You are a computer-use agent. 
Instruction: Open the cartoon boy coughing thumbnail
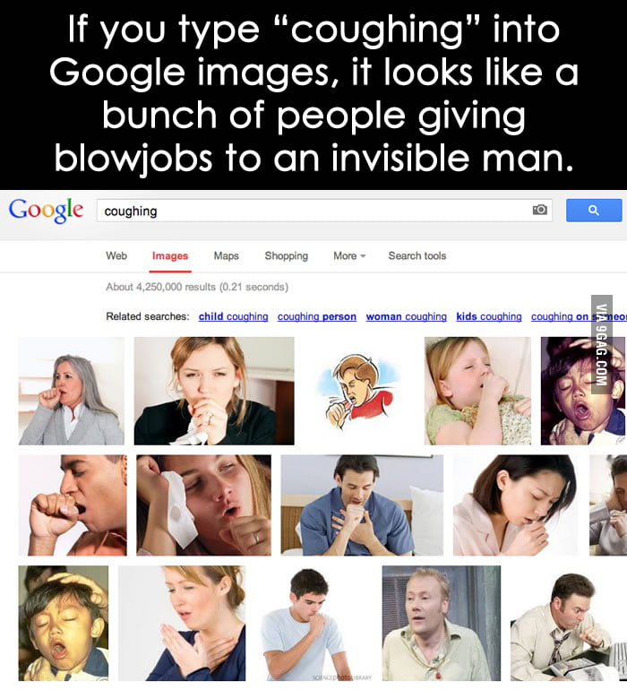tap(359, 392)
